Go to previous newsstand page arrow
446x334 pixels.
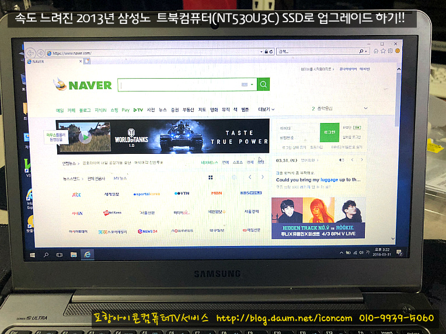pos(250,177)
